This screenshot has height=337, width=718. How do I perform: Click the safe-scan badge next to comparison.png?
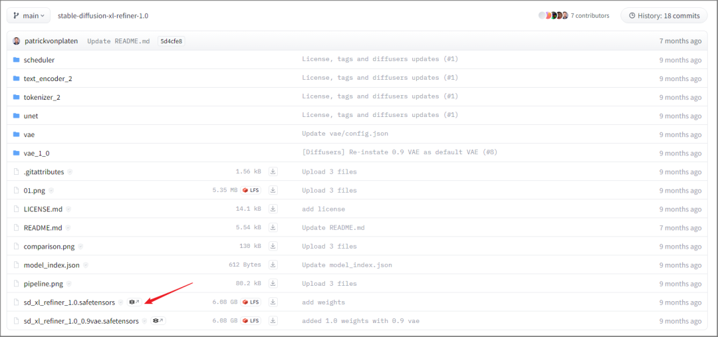coord(80,247)
